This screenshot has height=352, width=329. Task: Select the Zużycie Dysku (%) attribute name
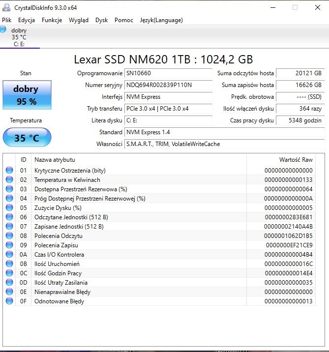click(x=58, y=208)
